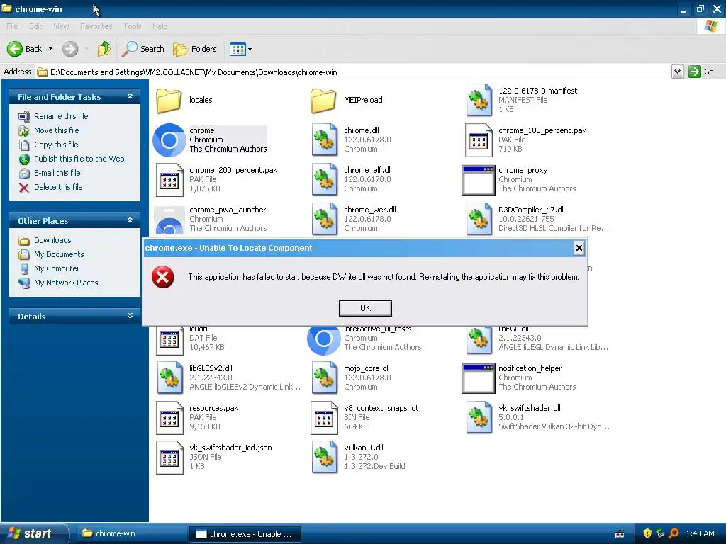The height and width of the screenshot is (544, 726).
Task: Open the Back history dropdown arrow
Action: (x=50, y=49)
